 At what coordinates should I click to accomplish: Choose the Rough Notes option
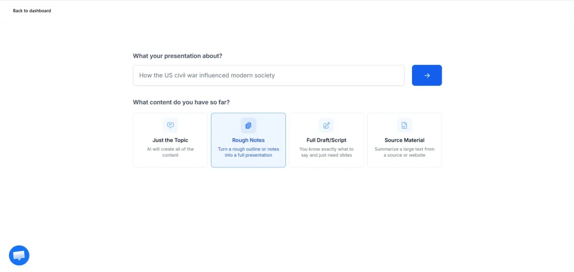(248, 140)
